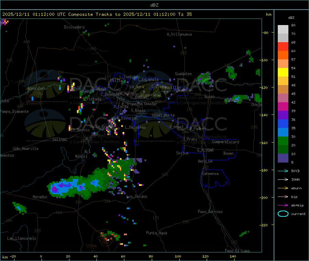This screenshot has height=261, width=309.
Task: Click the CompantEscard map label
Action: pyautogui.click(x=226, y=142)
